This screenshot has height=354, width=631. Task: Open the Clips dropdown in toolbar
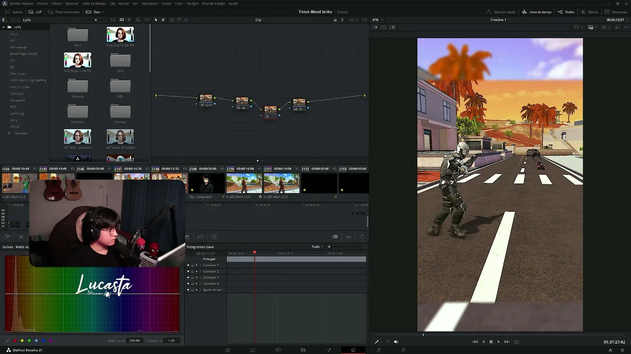[95, 12]
